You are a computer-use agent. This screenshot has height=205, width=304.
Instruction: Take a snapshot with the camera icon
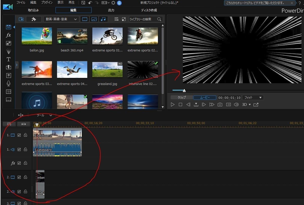coord(220,105)
